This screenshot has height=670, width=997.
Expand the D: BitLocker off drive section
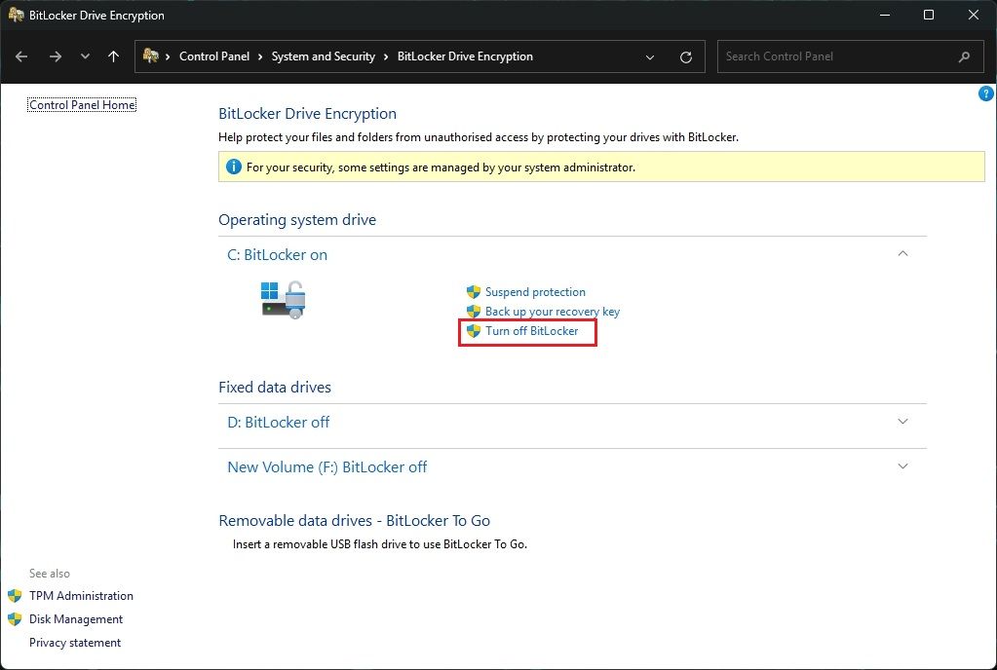tap(902, 422)
